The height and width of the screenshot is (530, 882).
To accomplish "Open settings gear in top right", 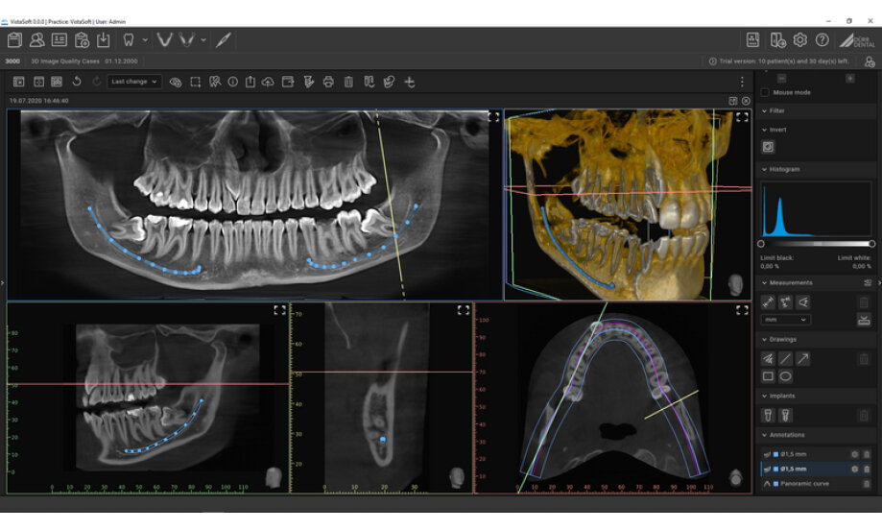I will click(x=800, y=39).
